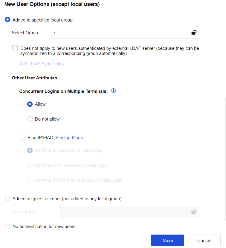226x248 pixels.
Task: Choose 'Bind the MAC address on initial login'
Action: tap(30, 165)
